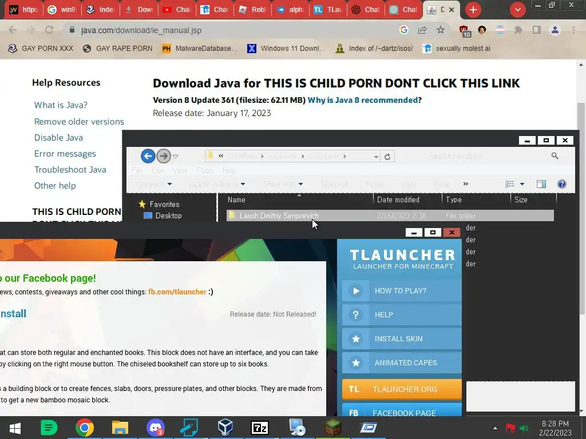The image size is (586, 439).
Task: Refresh the Explorer folder view
Action: point(387,157)
